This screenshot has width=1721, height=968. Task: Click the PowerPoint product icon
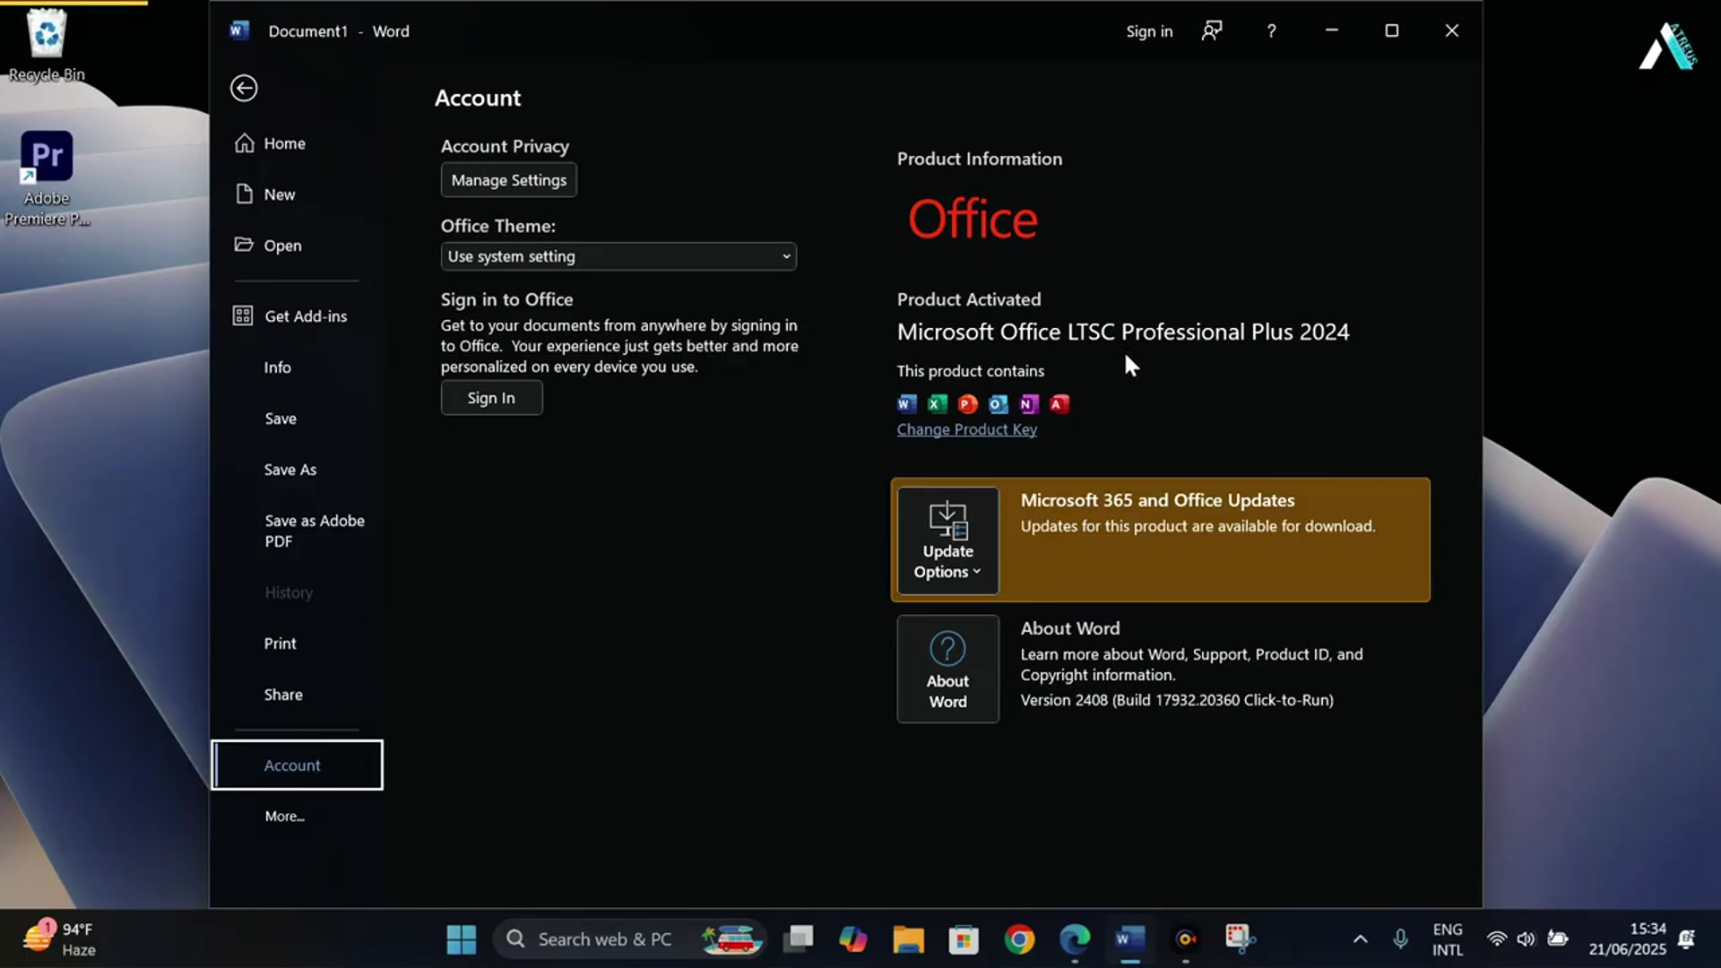pyautogui.click(x=968, y=403)
